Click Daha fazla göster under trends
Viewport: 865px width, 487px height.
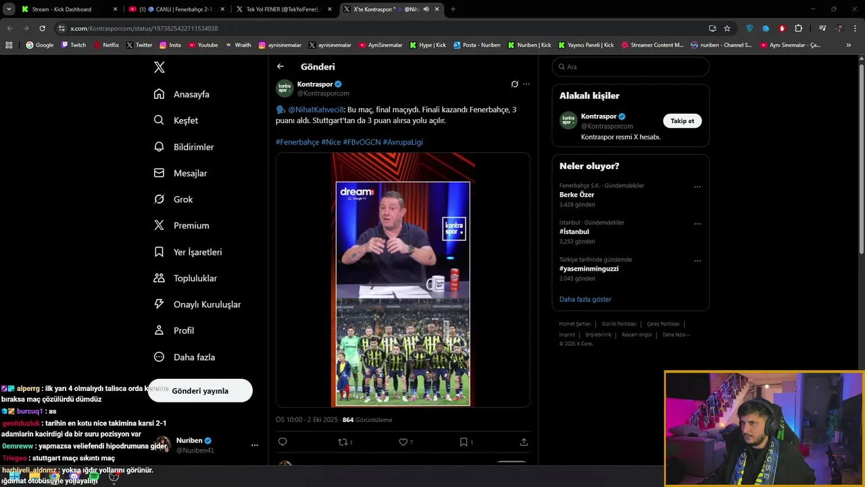585,299
